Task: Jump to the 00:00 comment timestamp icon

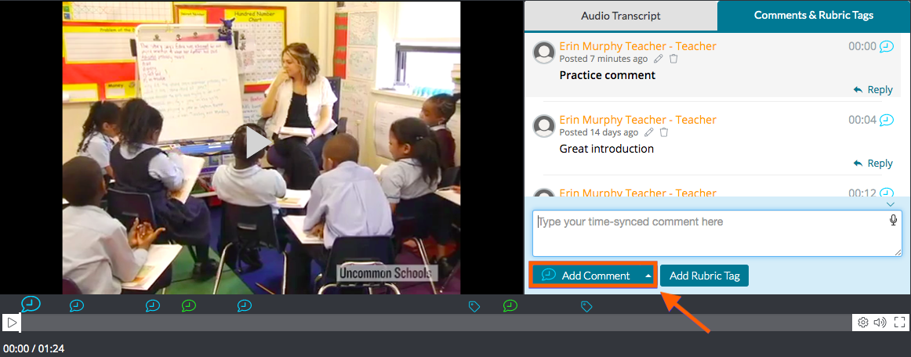Action: coord(886,46)
